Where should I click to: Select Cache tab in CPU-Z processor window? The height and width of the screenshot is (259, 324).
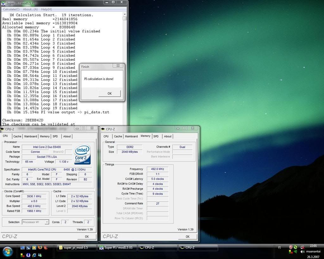click(17, 136)
